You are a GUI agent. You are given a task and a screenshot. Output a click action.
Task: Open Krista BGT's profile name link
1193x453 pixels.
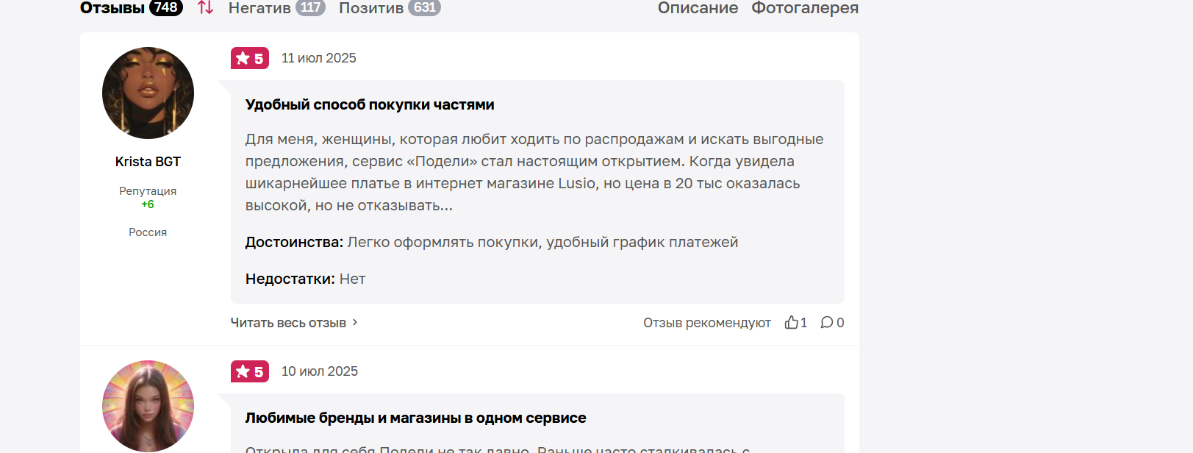click(148, 162)
